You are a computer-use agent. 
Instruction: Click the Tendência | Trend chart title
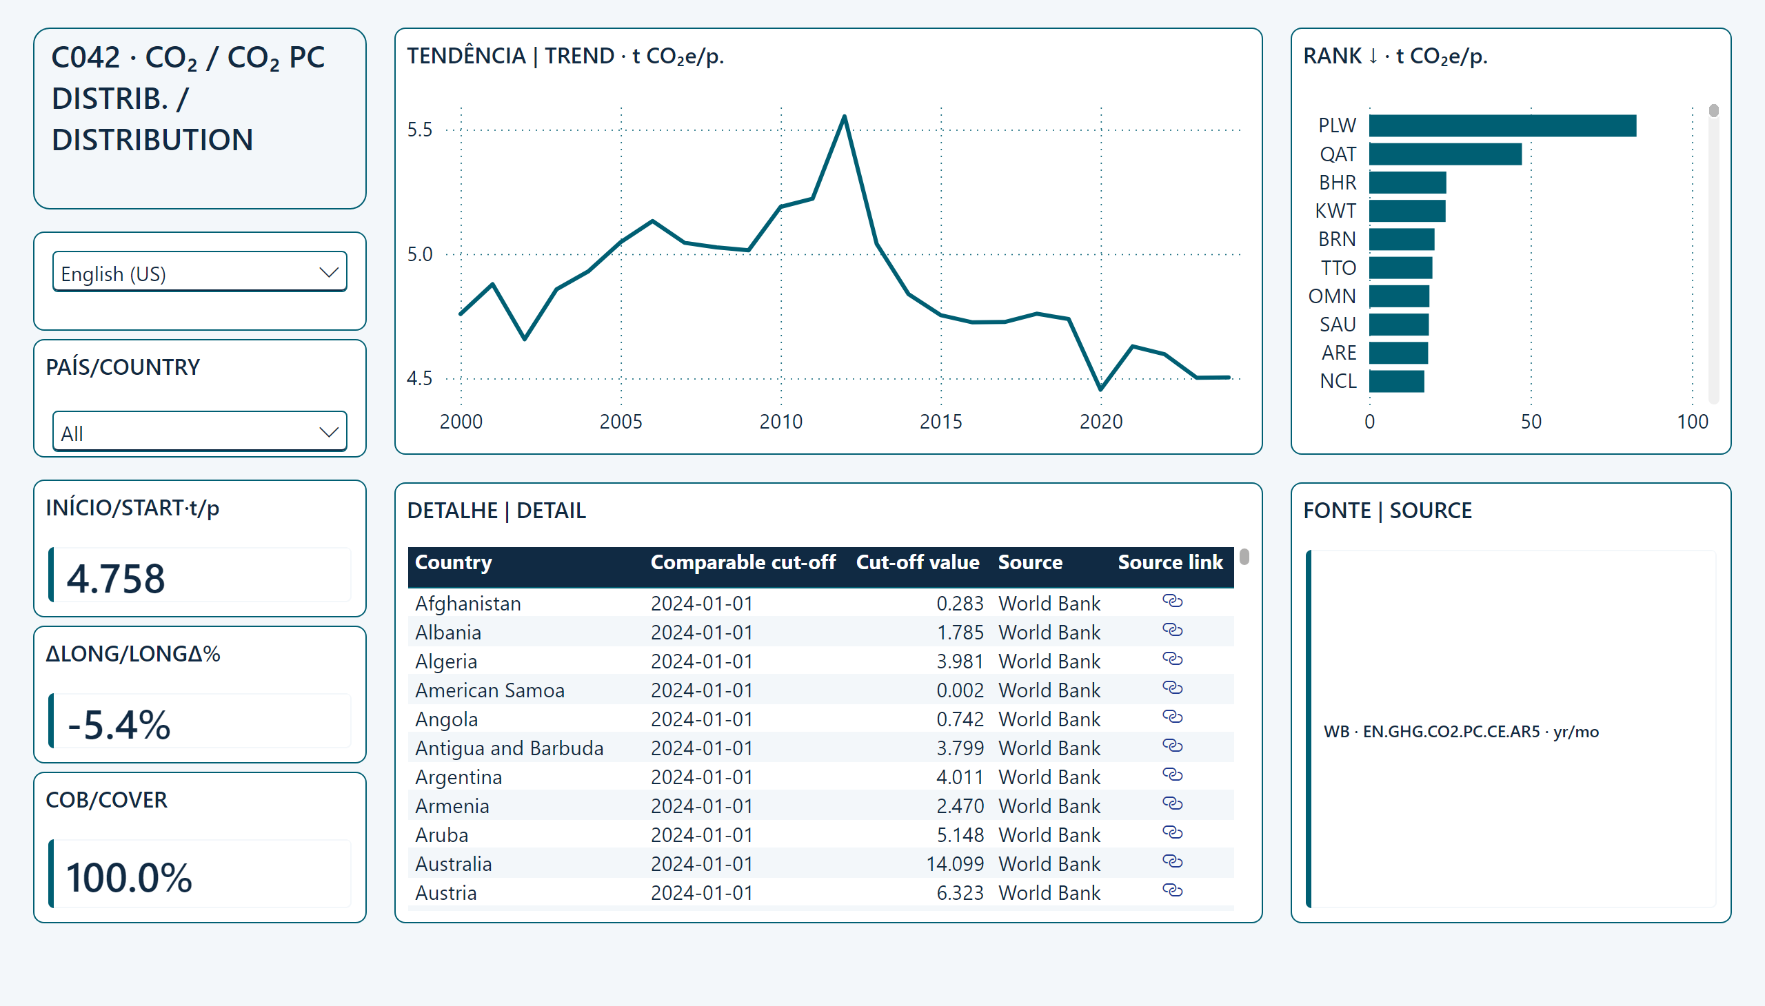pyautogui.click(x=565, y=56)
